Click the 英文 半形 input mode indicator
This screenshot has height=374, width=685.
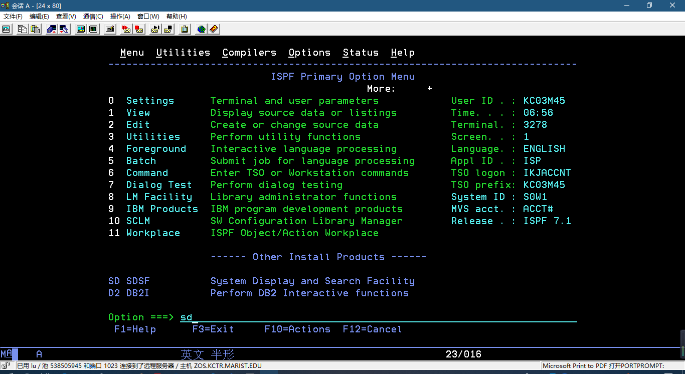pos(208,354)
